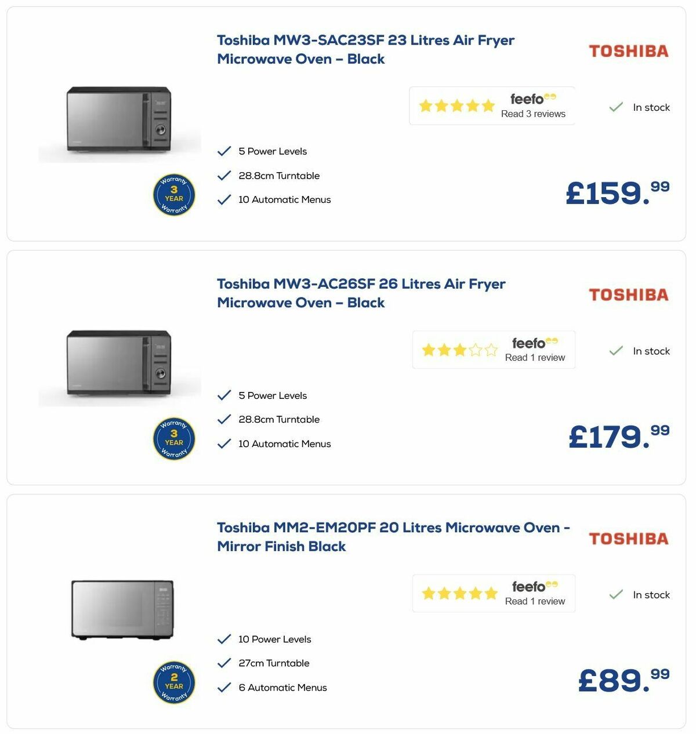Click the Toshiba brand logo for MW3-SAC23SF

[x=629, y=50]
